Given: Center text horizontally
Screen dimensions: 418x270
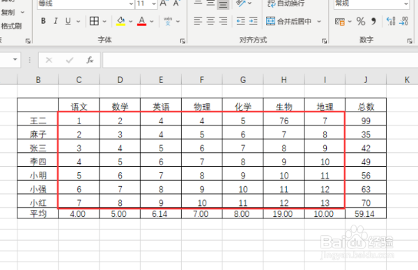Looking at the screenshot, I should [210, 21].
